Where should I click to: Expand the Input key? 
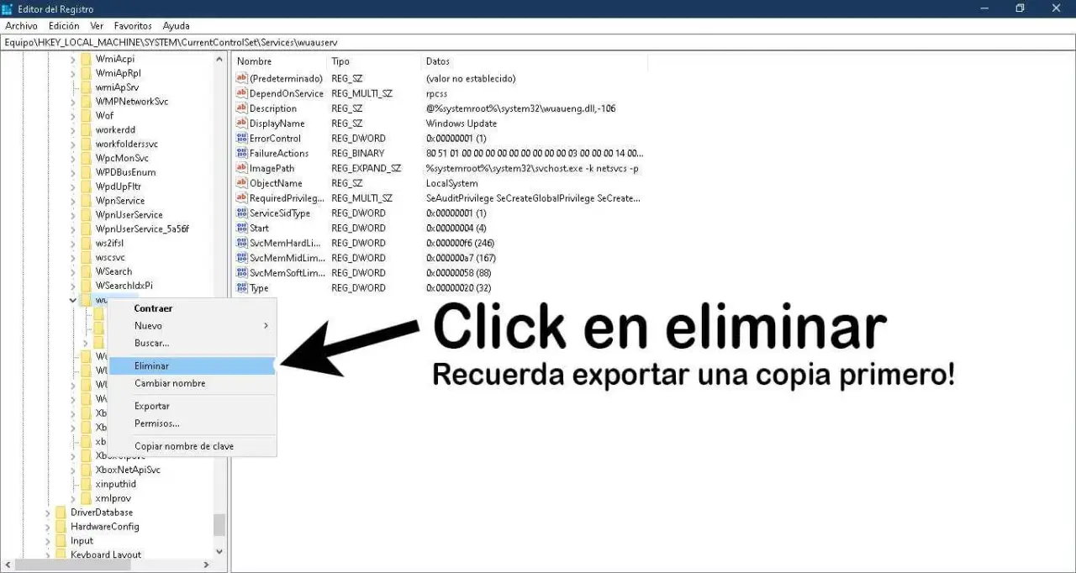(x=48, y=541)
